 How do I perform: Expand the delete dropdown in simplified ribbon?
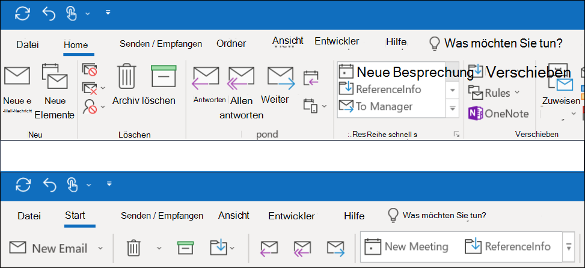coord(159,248)
